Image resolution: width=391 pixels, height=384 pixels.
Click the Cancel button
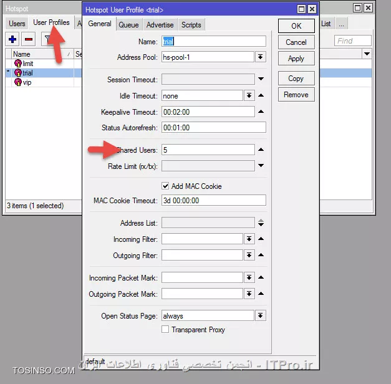[x=296, y=42]
